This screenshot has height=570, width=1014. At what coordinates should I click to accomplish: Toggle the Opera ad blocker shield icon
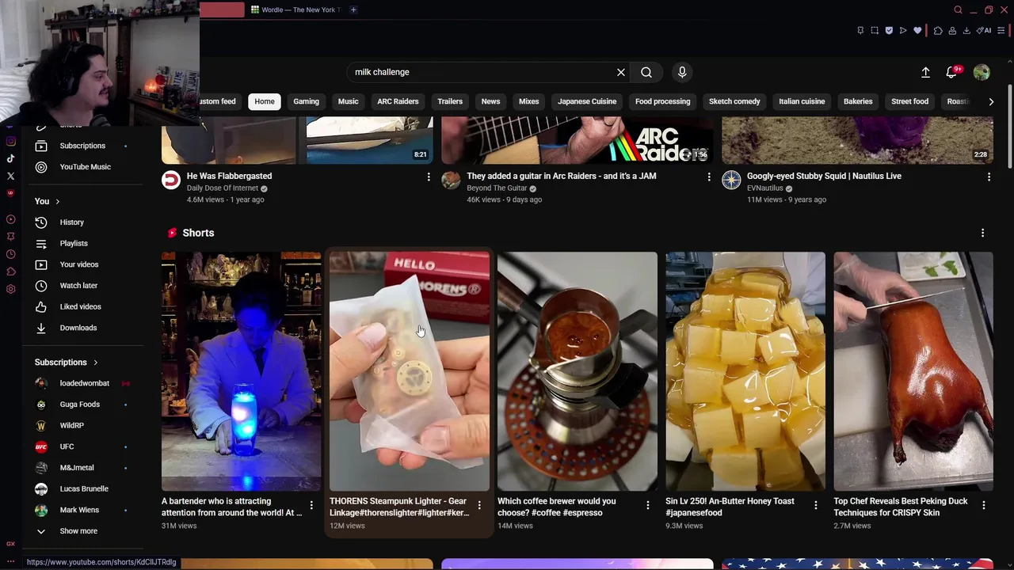(889, 30)
